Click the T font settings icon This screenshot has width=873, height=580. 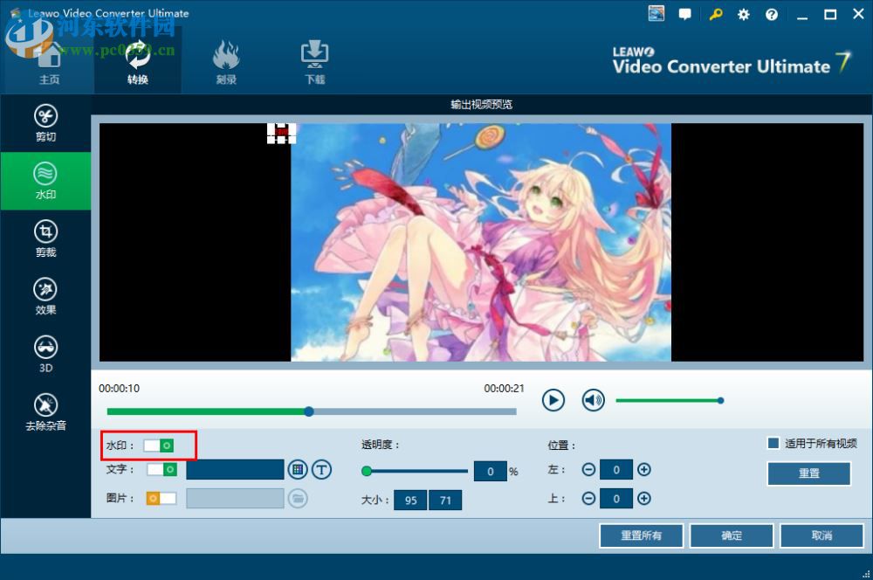[x=321, y=469]
